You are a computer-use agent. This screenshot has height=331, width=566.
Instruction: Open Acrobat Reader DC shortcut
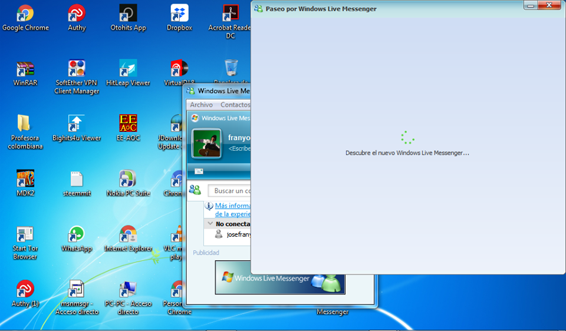click(x=231, y=22)
